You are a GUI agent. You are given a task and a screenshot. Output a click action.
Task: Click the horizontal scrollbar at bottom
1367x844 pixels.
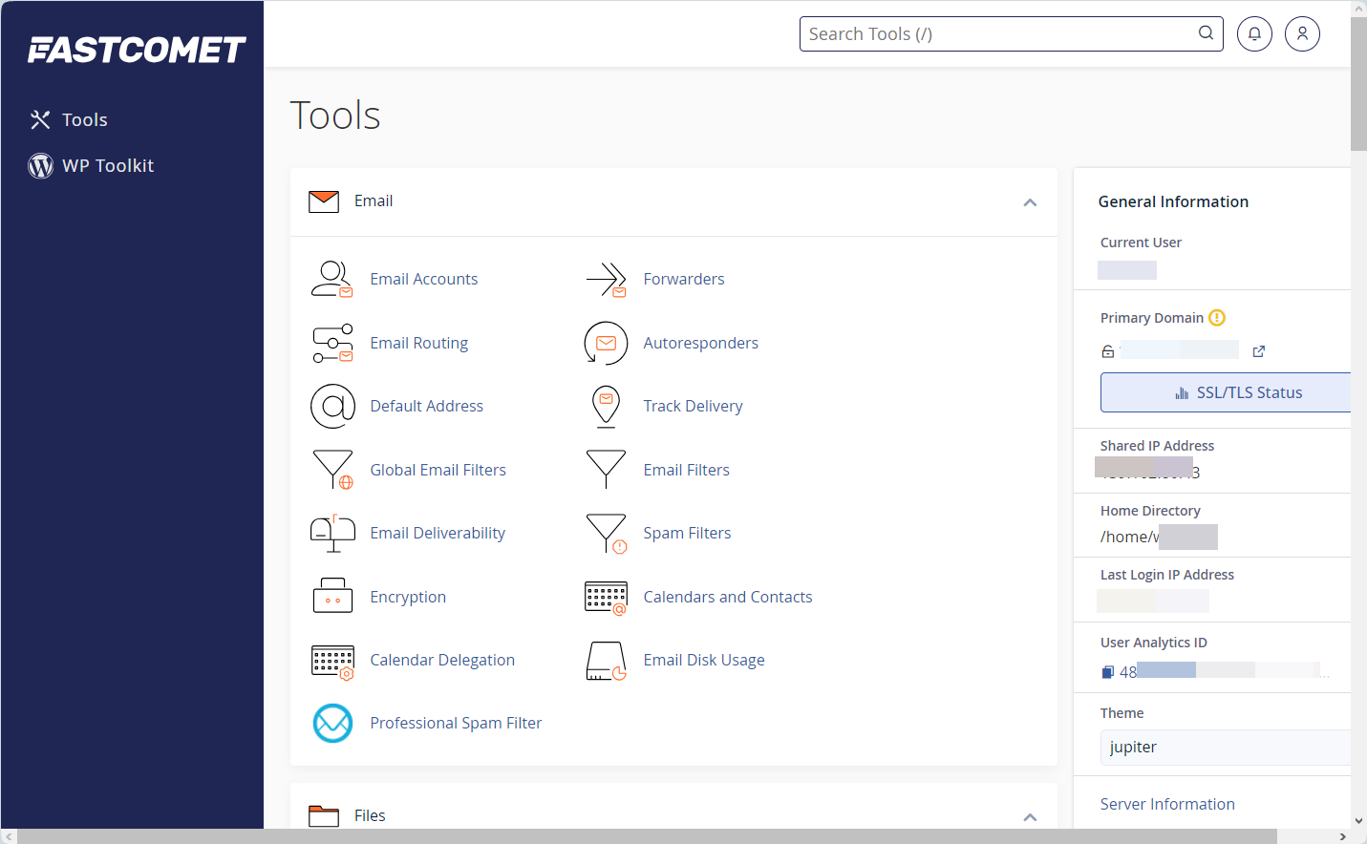[647, 836]
